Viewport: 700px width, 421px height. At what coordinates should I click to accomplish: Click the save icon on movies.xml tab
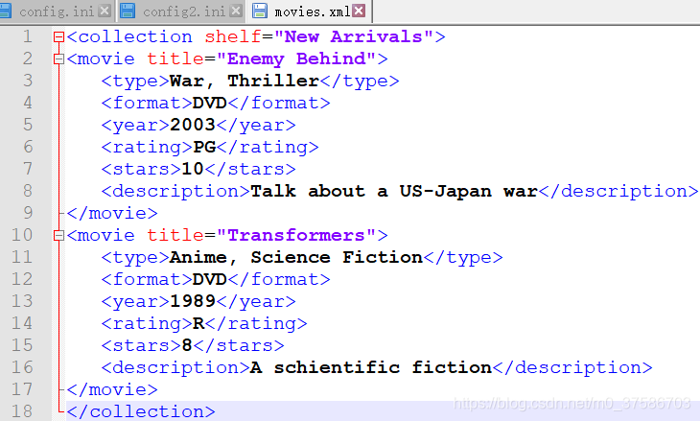point(259,11)
